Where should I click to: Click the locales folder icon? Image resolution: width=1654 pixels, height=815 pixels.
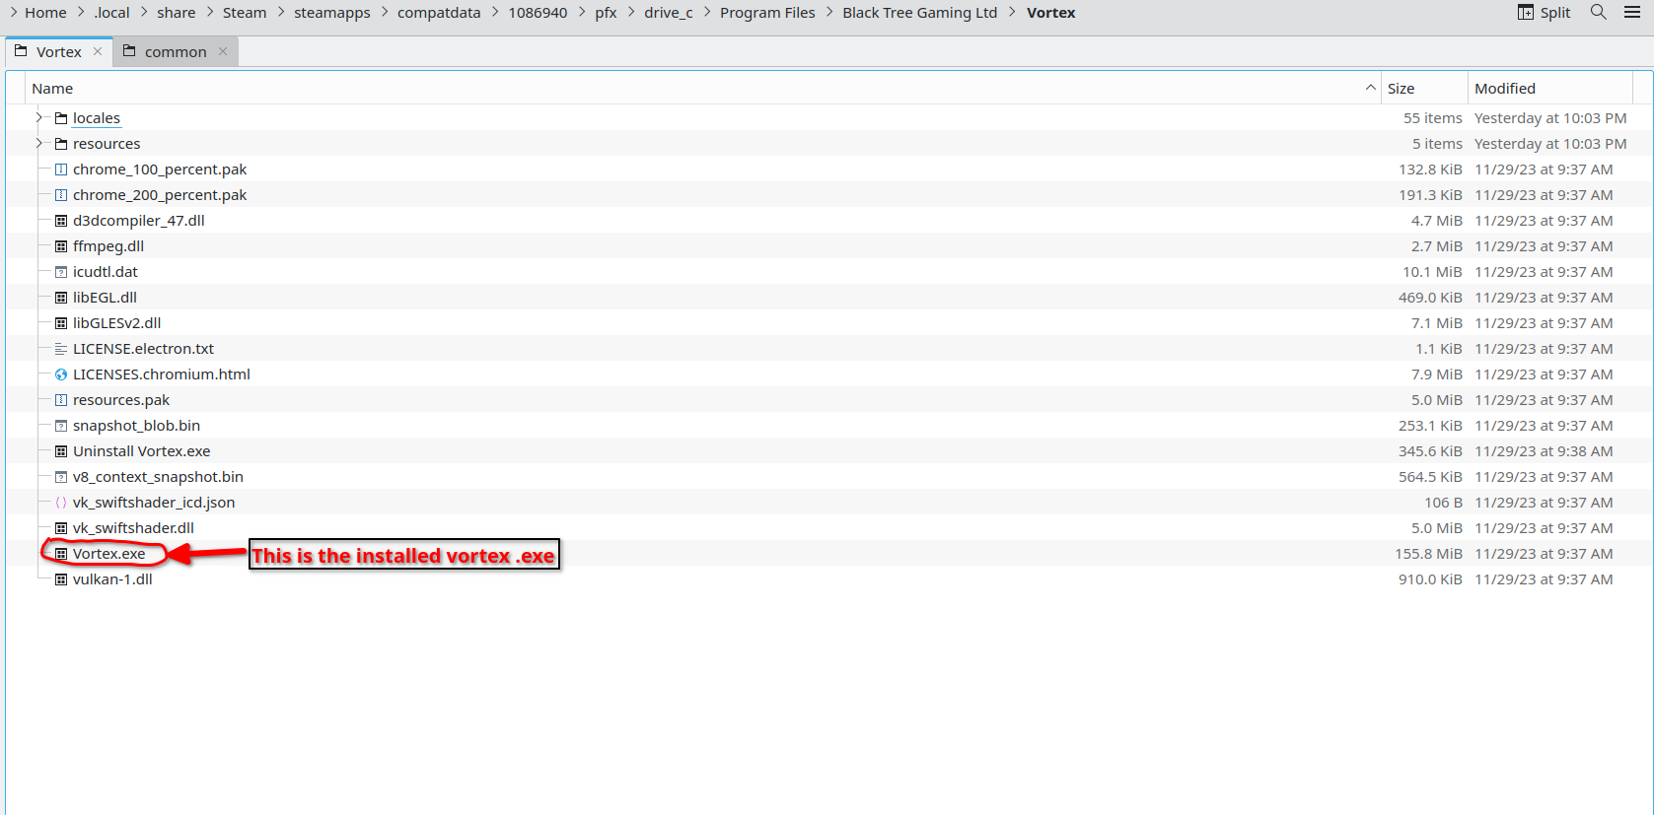[61, 118]
